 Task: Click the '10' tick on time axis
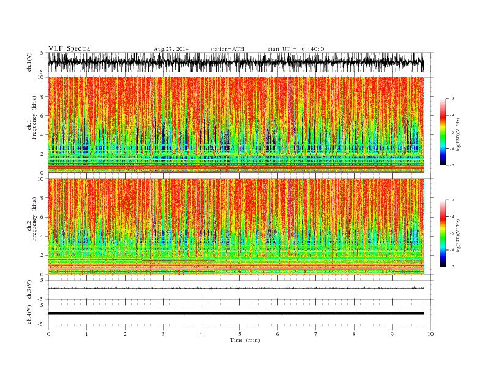pos(430,334)
